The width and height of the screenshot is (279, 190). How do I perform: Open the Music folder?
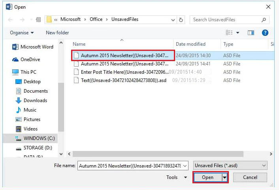tap(26, 110)
